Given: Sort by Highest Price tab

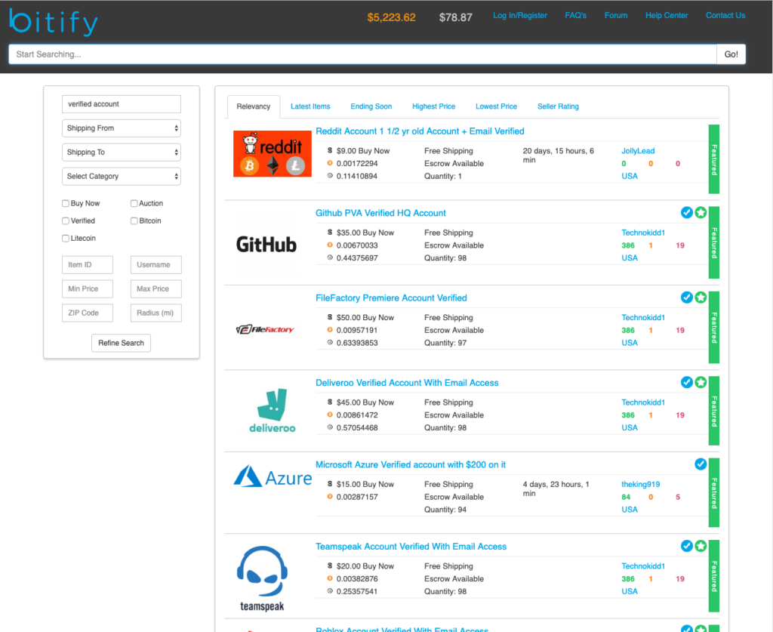Looking at the screenshot, I should coord(434,106).
